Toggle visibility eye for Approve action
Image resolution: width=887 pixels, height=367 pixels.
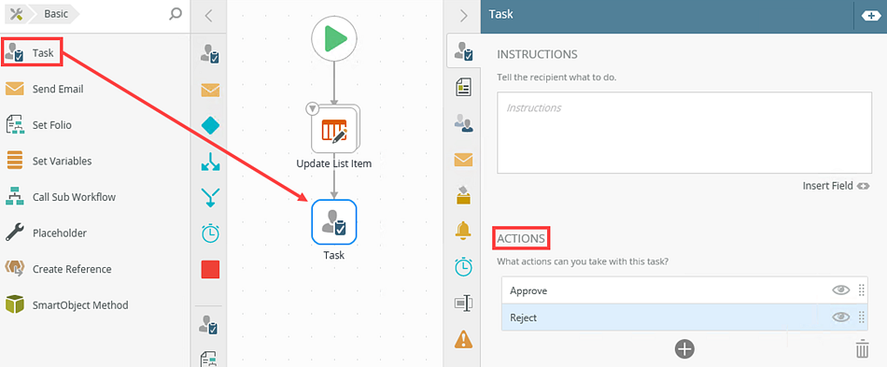(x=841, y=290)
